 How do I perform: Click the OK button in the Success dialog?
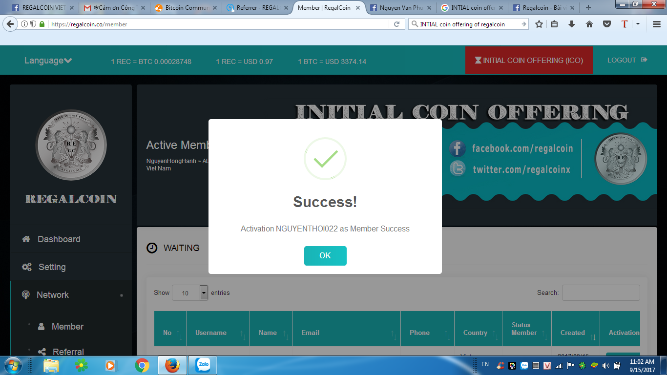coord(325,256)
